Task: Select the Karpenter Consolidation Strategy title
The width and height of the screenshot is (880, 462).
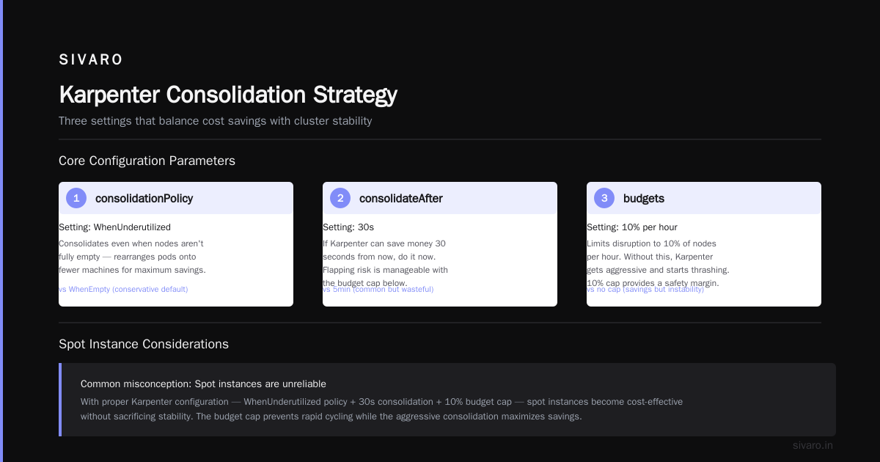Action: click(228, 95)
